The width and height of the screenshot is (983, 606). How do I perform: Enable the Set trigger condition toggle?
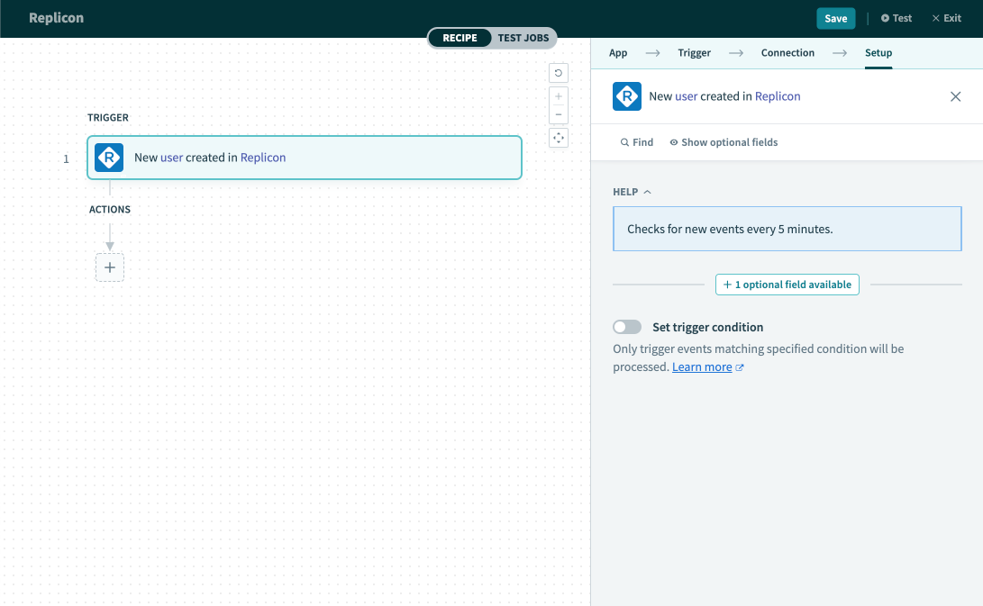627,327
